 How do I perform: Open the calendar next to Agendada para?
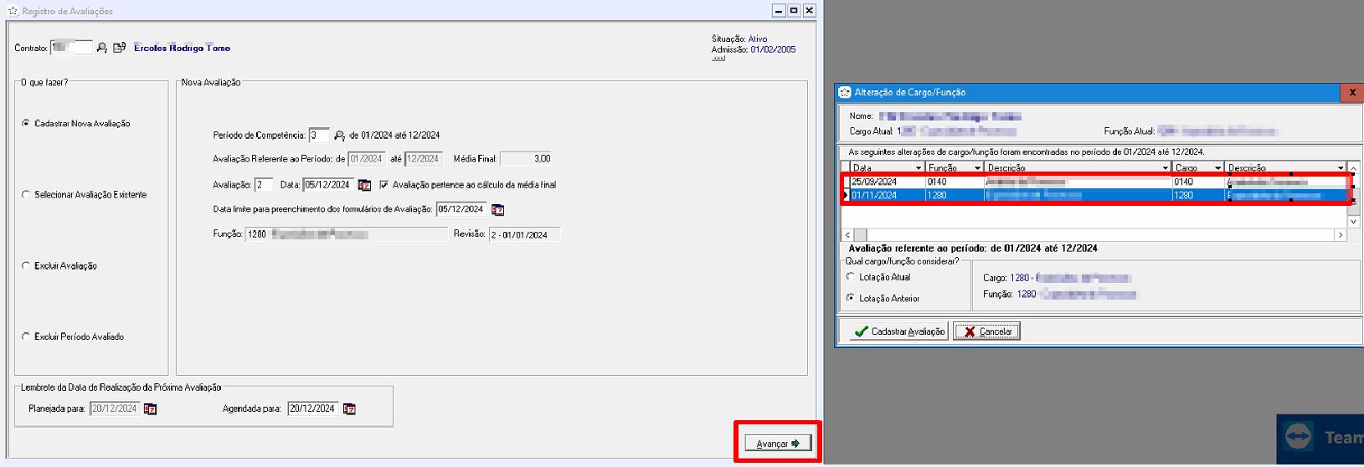point(349,408)
